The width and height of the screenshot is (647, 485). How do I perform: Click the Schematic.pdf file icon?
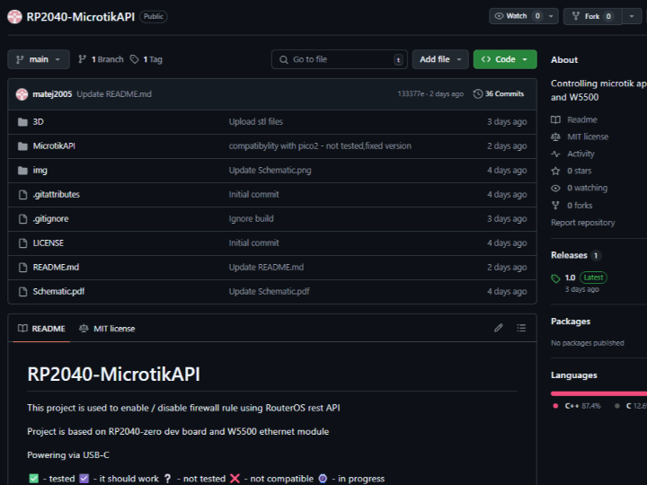(x=23, y=292)
